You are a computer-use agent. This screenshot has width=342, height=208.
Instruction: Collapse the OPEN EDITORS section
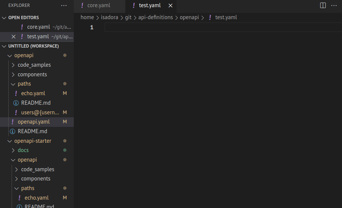point(4,17)
